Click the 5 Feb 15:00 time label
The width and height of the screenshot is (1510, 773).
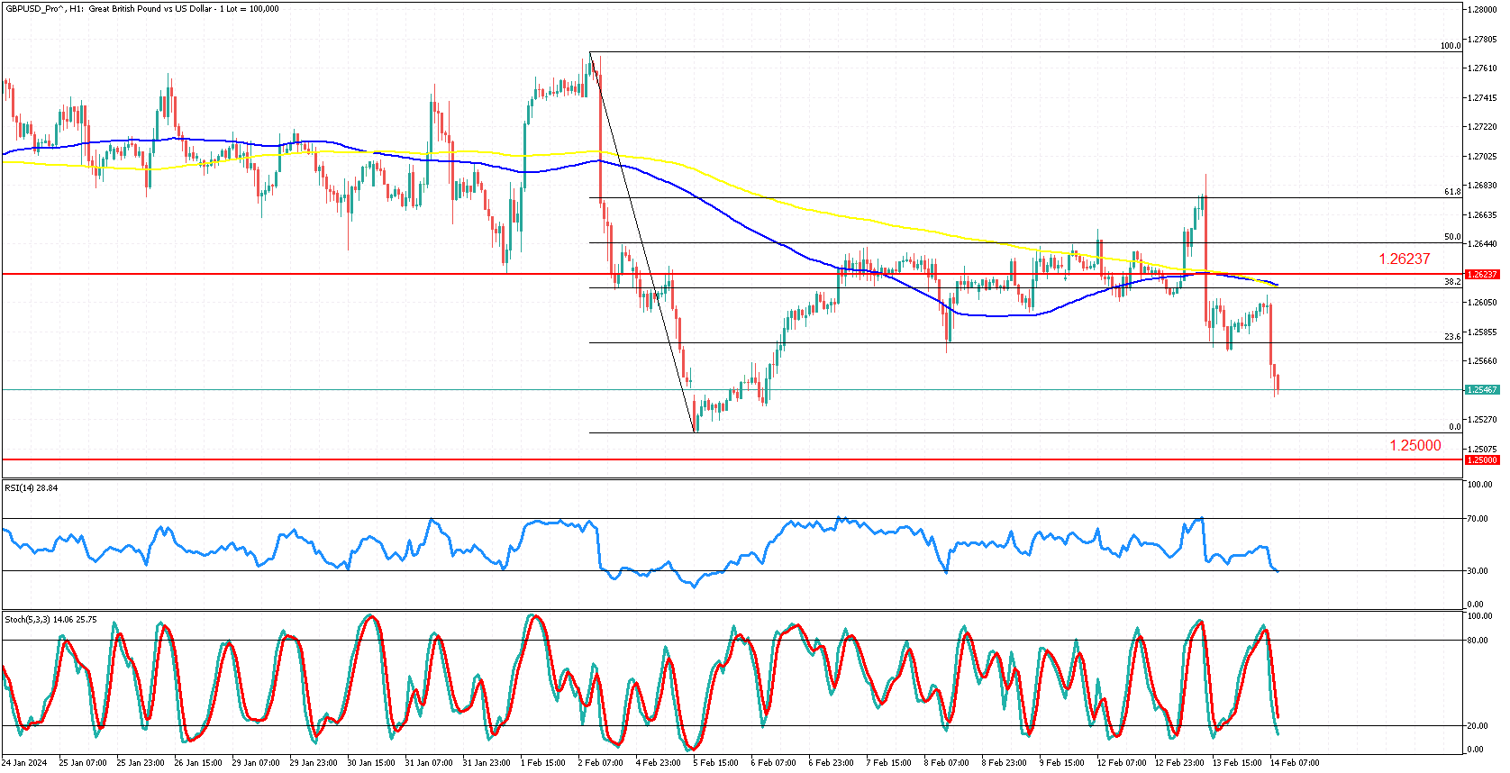pyautogui.click(x=716, y=763)
